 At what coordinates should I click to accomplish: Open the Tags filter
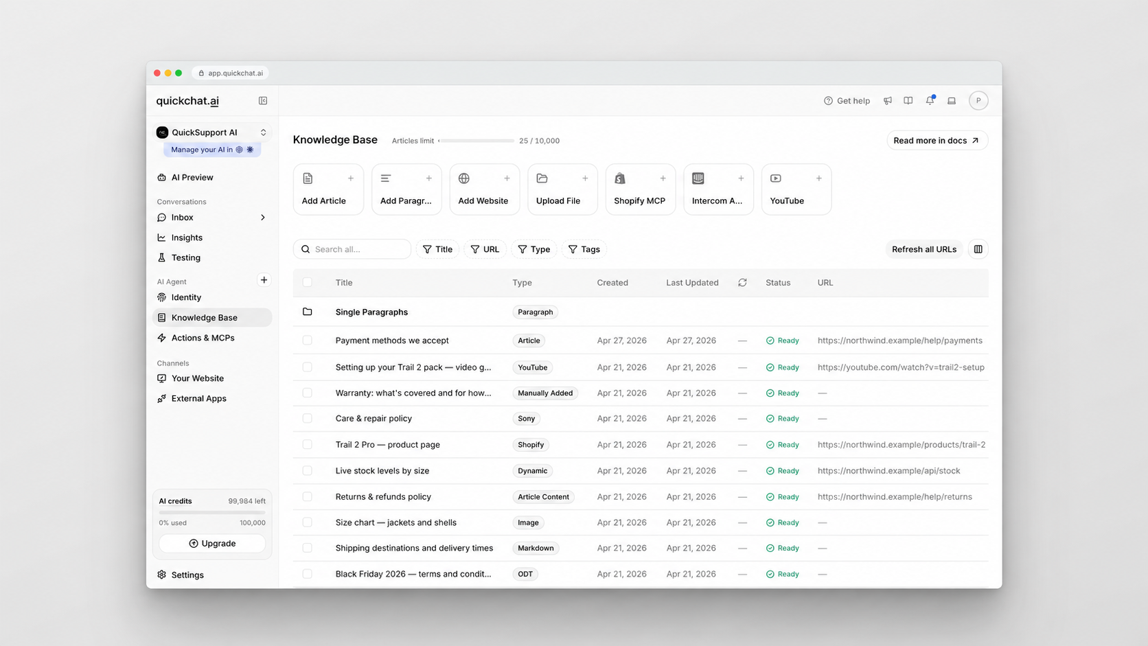pos(584,249)
